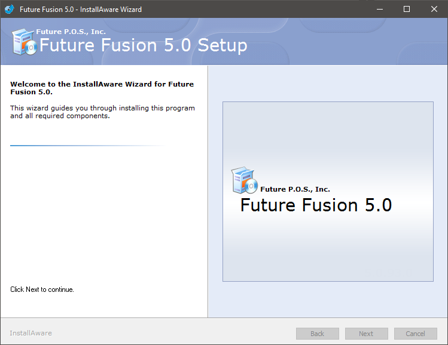The image size is (448, 345).
Task: Click the computer disc icon in splash panel
Action: coord(244,180)
